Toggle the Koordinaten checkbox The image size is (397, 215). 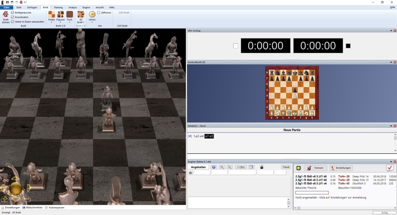13,17
